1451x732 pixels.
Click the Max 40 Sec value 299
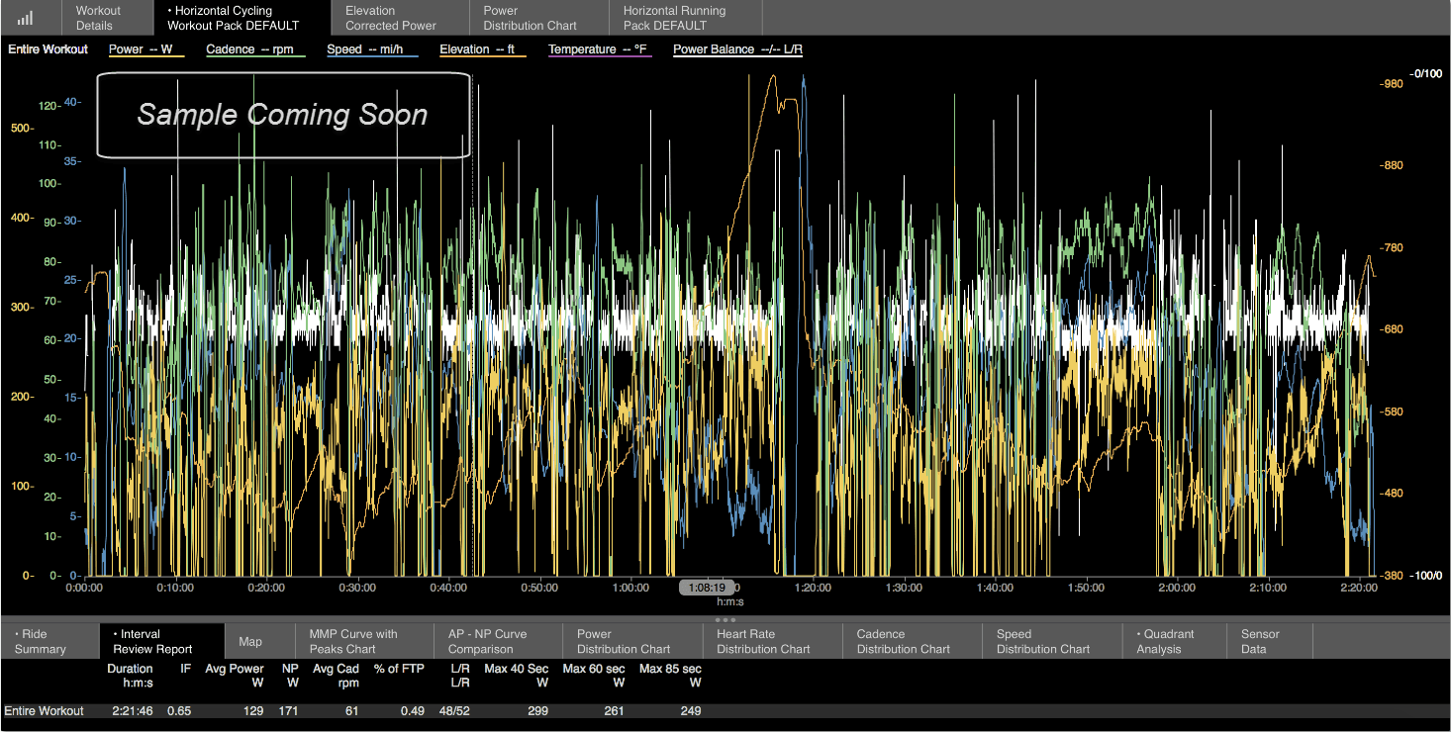tap(538, 711)
